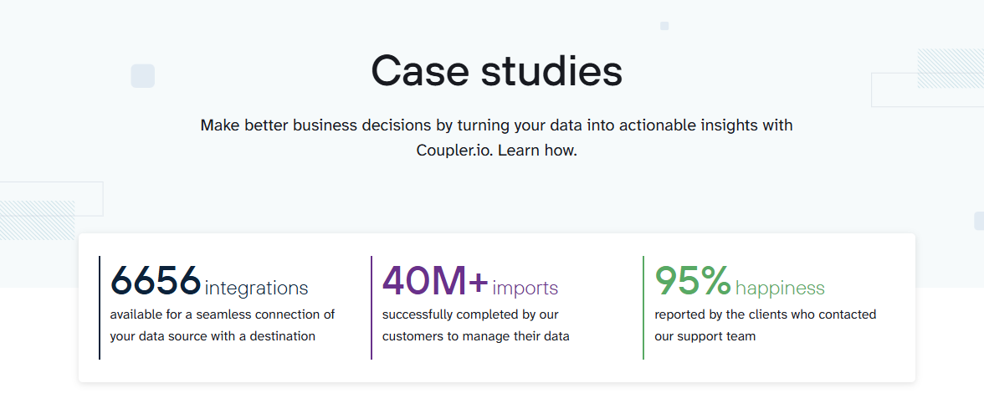Select the "integrations" label

[256, 289]
